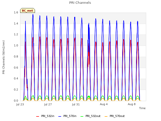Select the PRI_532in legend label

pos(48,116)
